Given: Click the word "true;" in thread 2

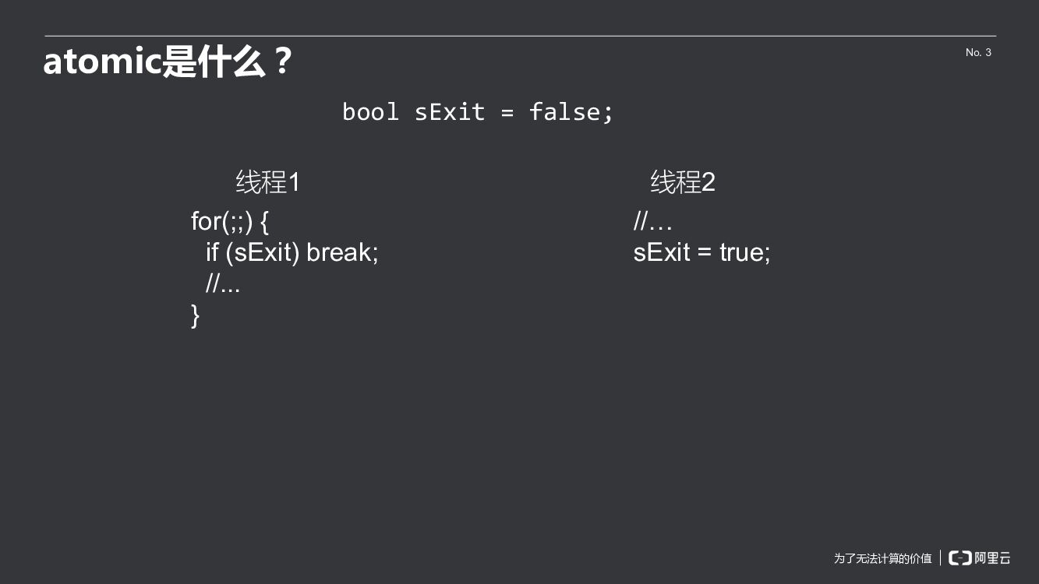Looking at the screenshot, I should [x=744, y=252].
